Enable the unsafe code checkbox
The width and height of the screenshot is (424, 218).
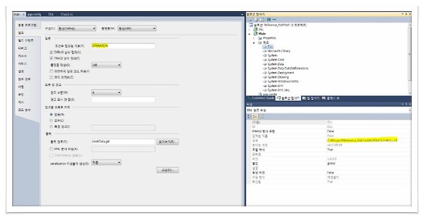tap(51, 71)
